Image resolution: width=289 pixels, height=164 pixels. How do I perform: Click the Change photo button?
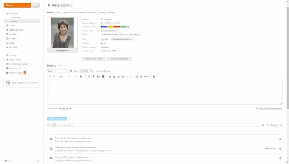(x=62, y=51)
